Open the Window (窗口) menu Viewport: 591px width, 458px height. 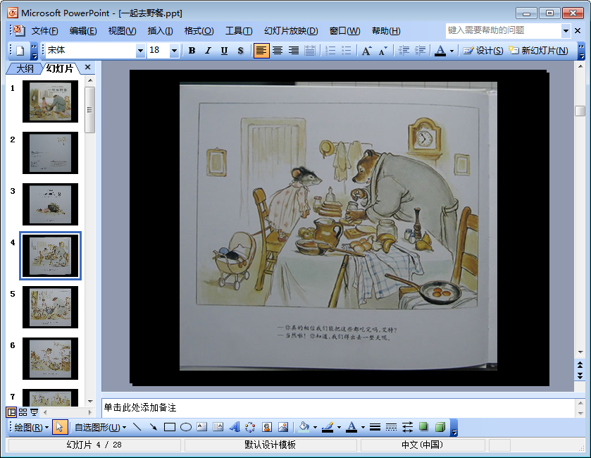[344, 31]
